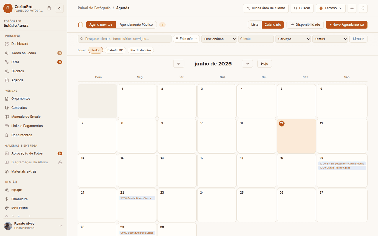Click the Clientes people icon
This screenshot has width=378, height=236.
click(7, 71)
